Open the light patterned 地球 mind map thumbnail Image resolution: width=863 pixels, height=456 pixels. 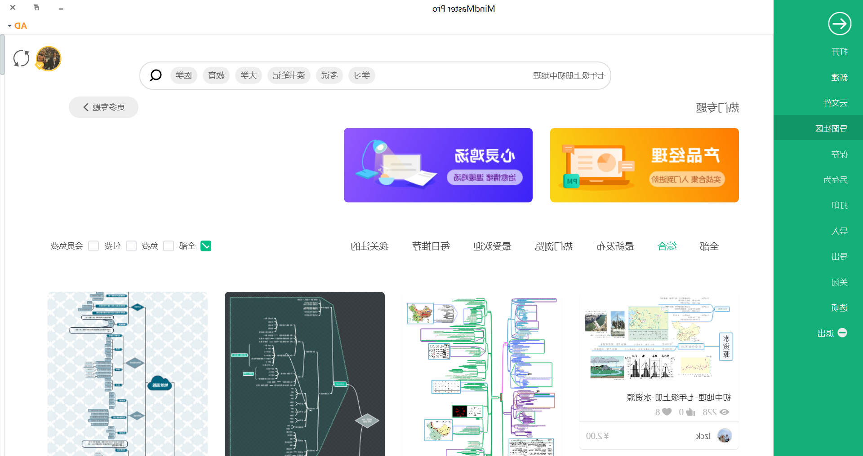(x=128, y=374)
